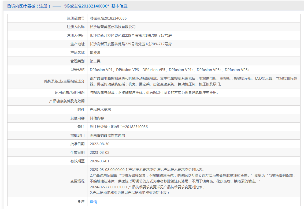Click the 注册人住所 address value

click(x=131, y=35)
